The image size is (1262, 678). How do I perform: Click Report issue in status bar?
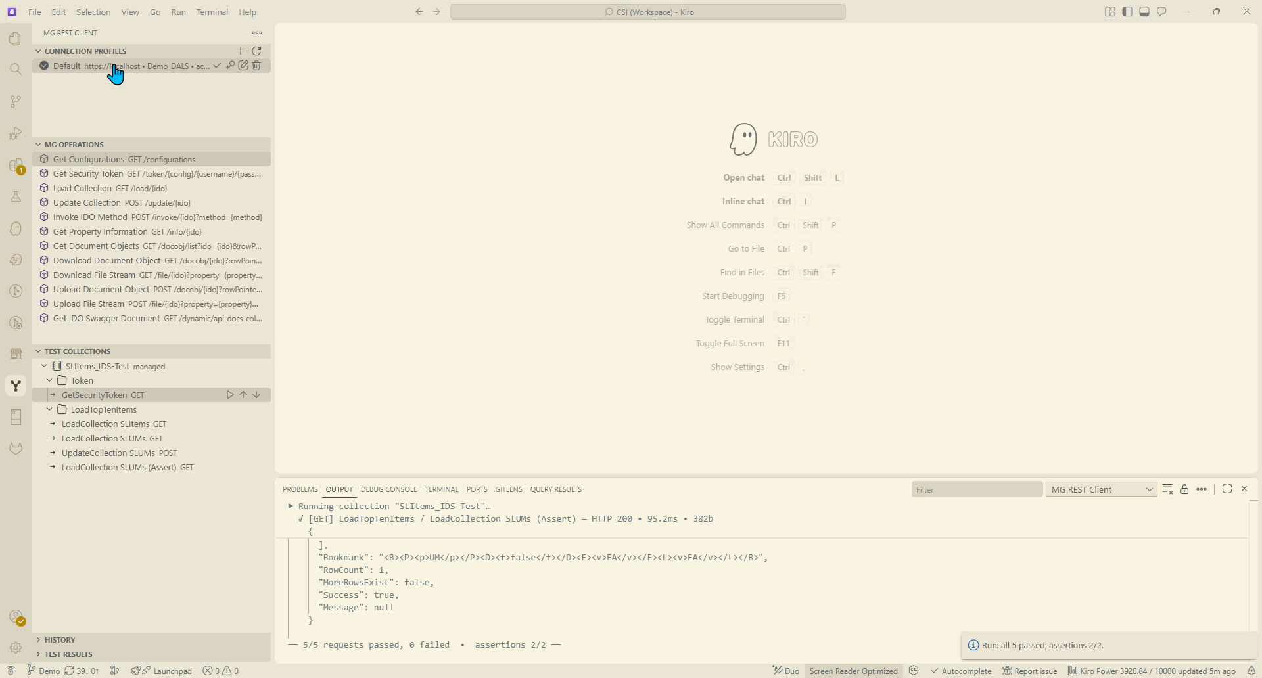click(1029, 671)
